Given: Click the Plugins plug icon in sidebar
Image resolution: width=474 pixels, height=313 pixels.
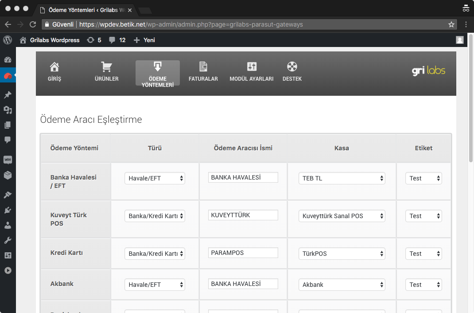Looking at the screenshot, I should coord(8,210).
